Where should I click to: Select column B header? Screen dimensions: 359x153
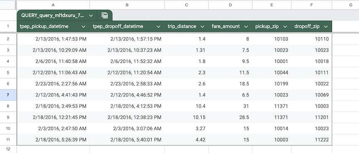[x=127, y=5]
